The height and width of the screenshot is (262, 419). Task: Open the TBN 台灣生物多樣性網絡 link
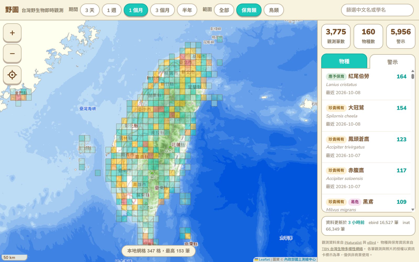[x=342, y=249]
